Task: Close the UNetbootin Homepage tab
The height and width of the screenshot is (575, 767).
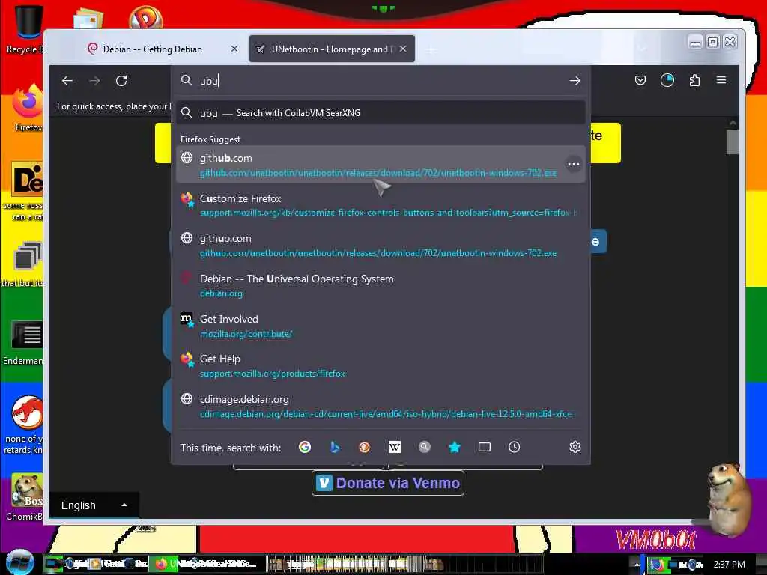Action: [403, 49]
